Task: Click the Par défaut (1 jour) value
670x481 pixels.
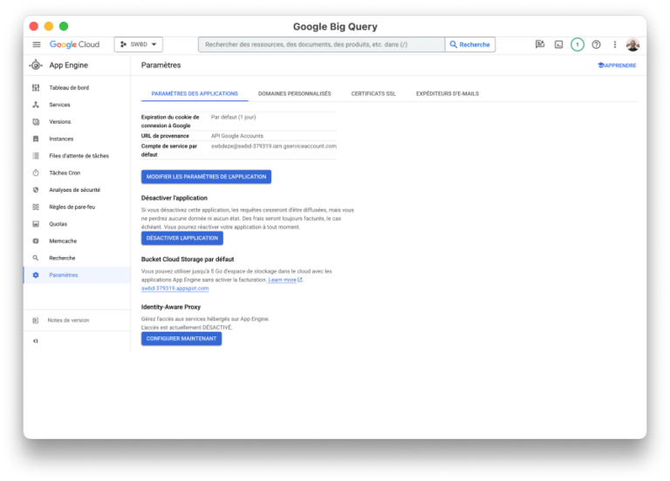Action: tap(233, 118)
